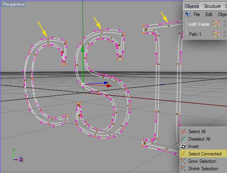Toggle visibility dots for path Inside
227x173 pixels.
click(x=224, y=24)
